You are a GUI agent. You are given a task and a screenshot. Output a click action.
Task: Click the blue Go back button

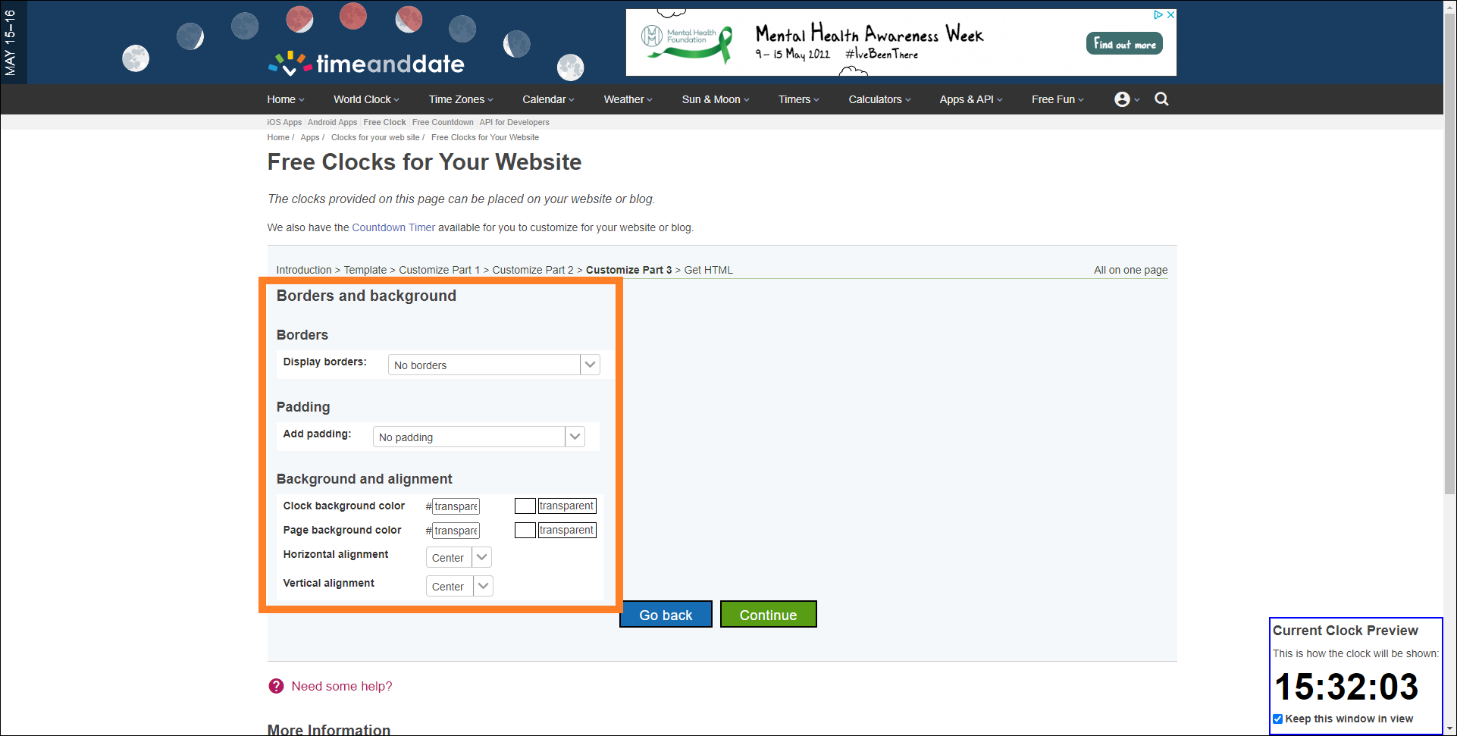point(666,615)
